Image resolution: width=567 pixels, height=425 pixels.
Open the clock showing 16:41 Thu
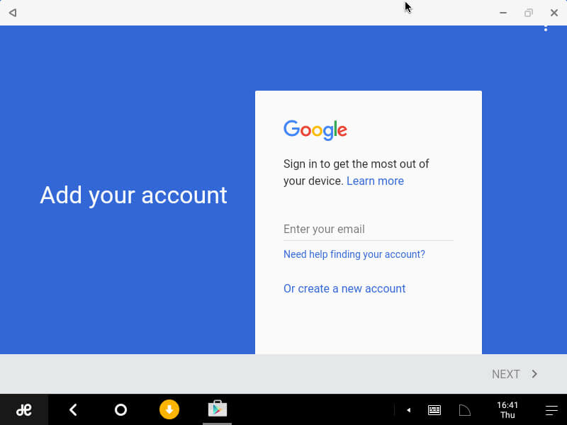507,410
